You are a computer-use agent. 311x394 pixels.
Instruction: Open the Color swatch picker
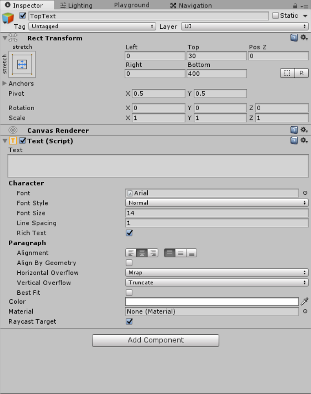tap(212, 301)
